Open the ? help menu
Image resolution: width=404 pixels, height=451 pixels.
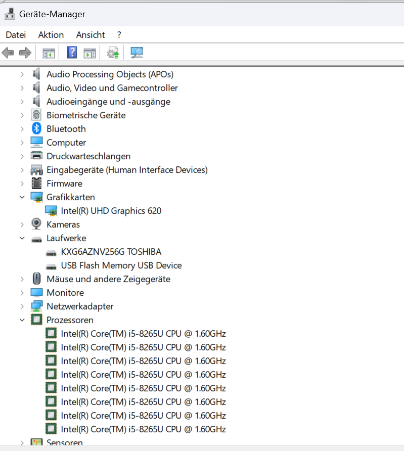pos(119,35)
